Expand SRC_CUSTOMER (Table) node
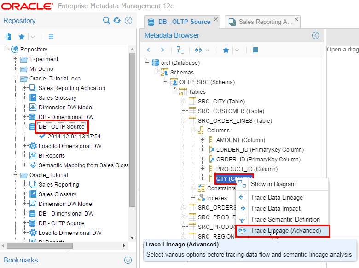The image size is (359, 268). pos(184,110)
